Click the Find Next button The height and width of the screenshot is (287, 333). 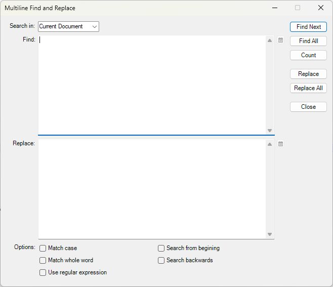[308, 27]
